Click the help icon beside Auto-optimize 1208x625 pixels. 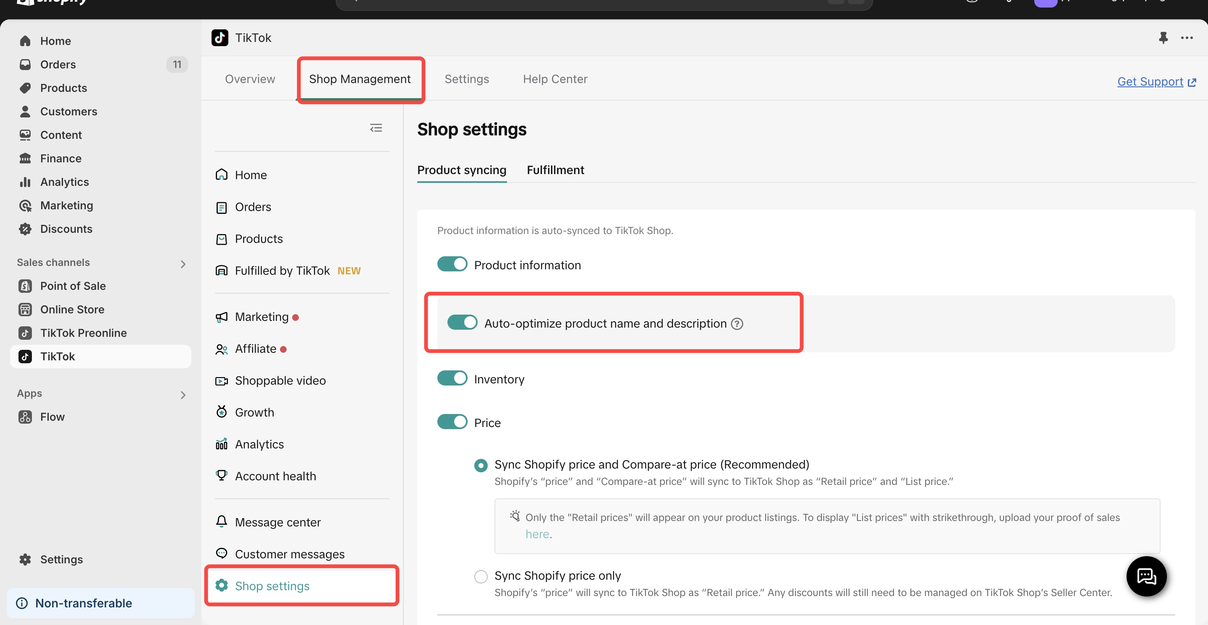pos(737,324)
